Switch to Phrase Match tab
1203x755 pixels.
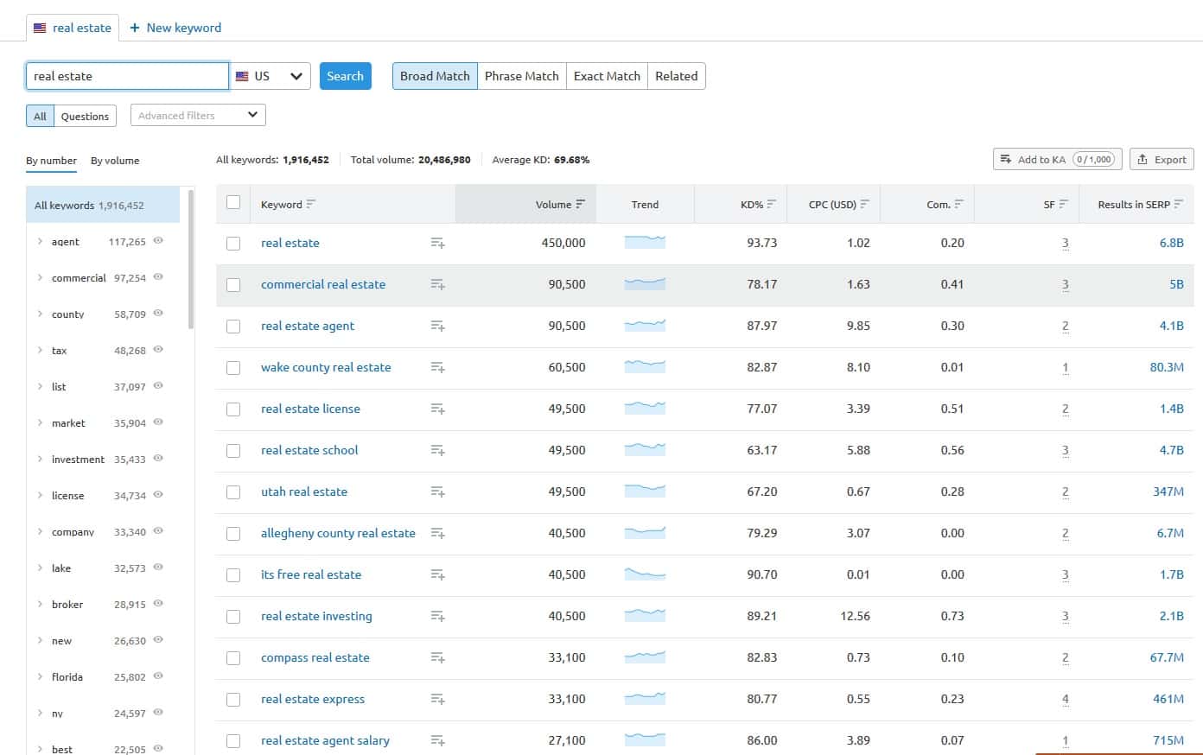click(521, 76)
